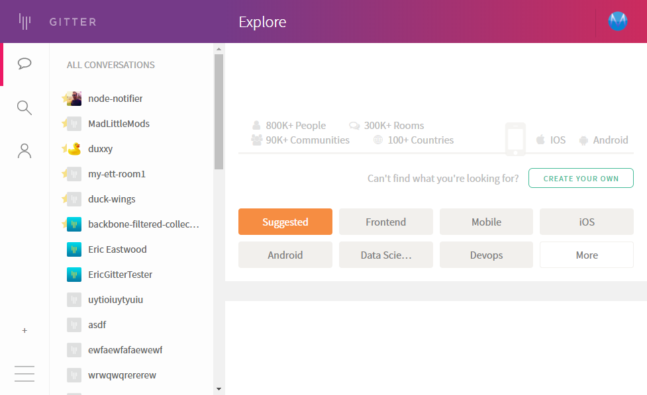
Task: Choose the Devops category tag
Action: point(486,255)
